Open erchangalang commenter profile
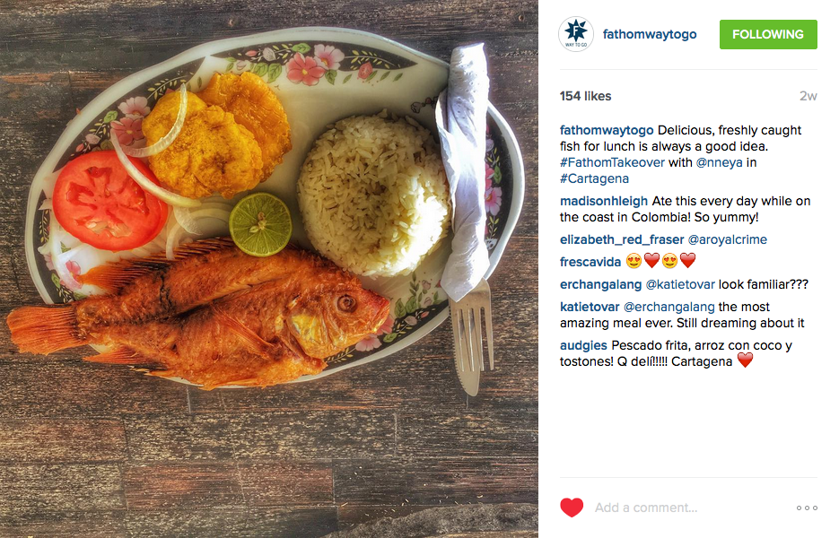This screenshot has height=538, width=839. 600,284
